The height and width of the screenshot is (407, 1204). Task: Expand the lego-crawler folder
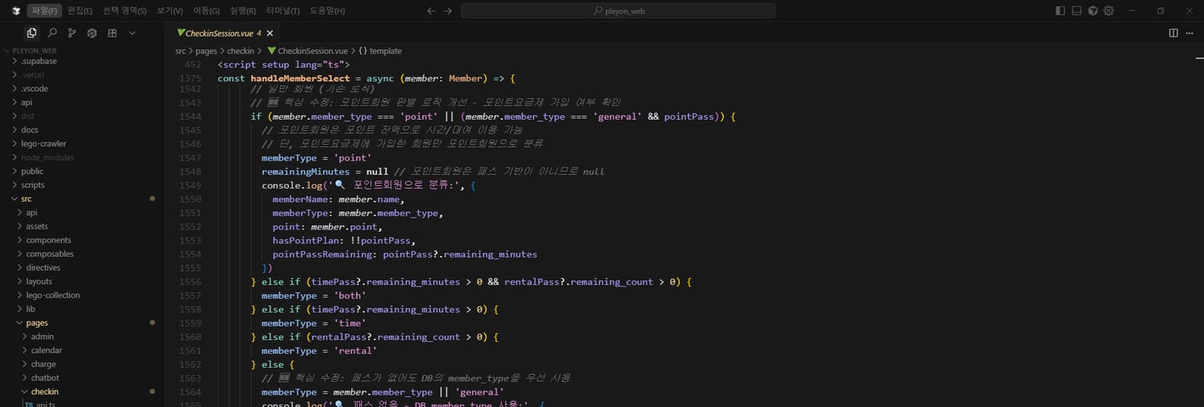coord(82,144)
